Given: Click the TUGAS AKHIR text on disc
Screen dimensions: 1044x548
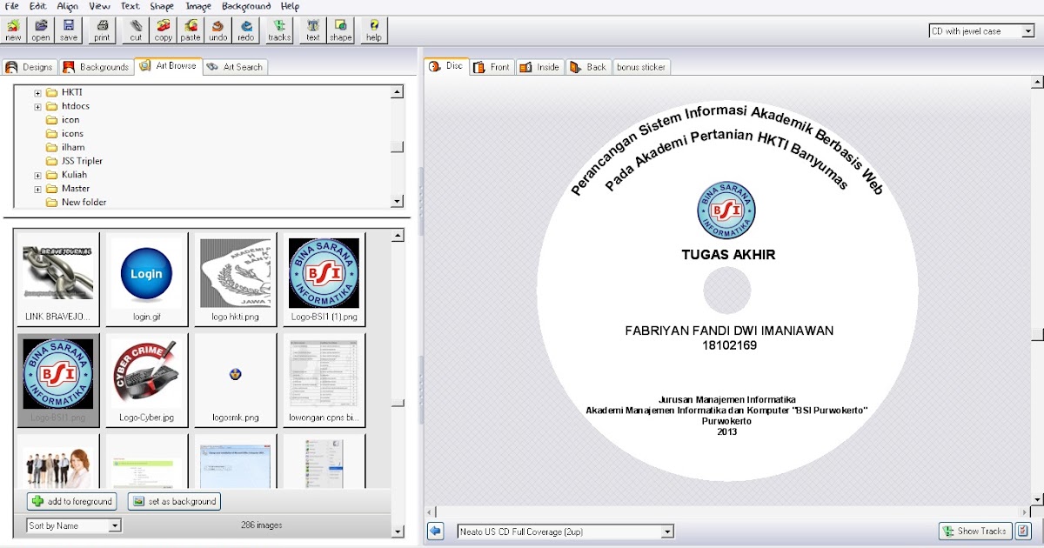Looking at the screenshot, I should pyautogui.click(x=727, y=255).
